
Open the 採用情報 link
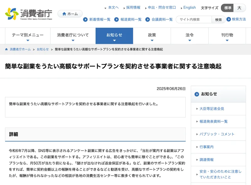pos(133,7)
